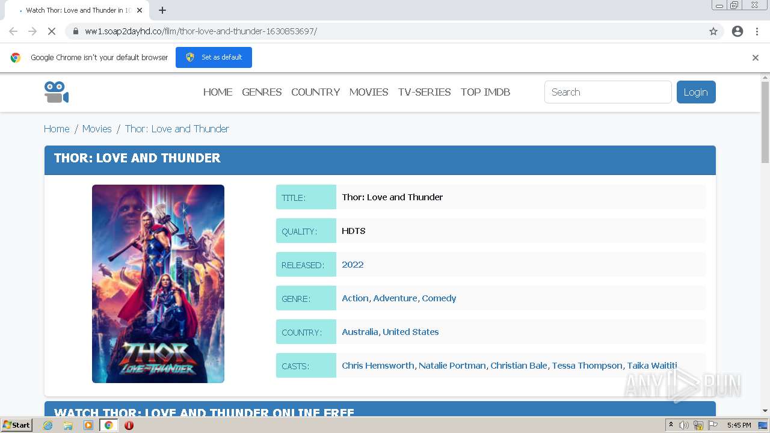Click the Thor: Love and Thunder breadcrumb

[177, 129]
